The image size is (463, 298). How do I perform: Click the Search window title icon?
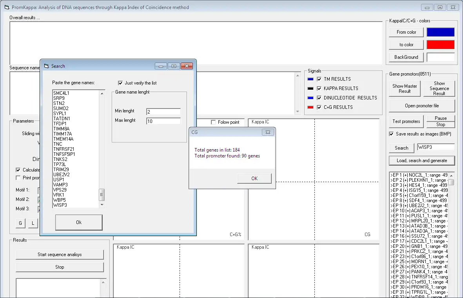(46, 66)
